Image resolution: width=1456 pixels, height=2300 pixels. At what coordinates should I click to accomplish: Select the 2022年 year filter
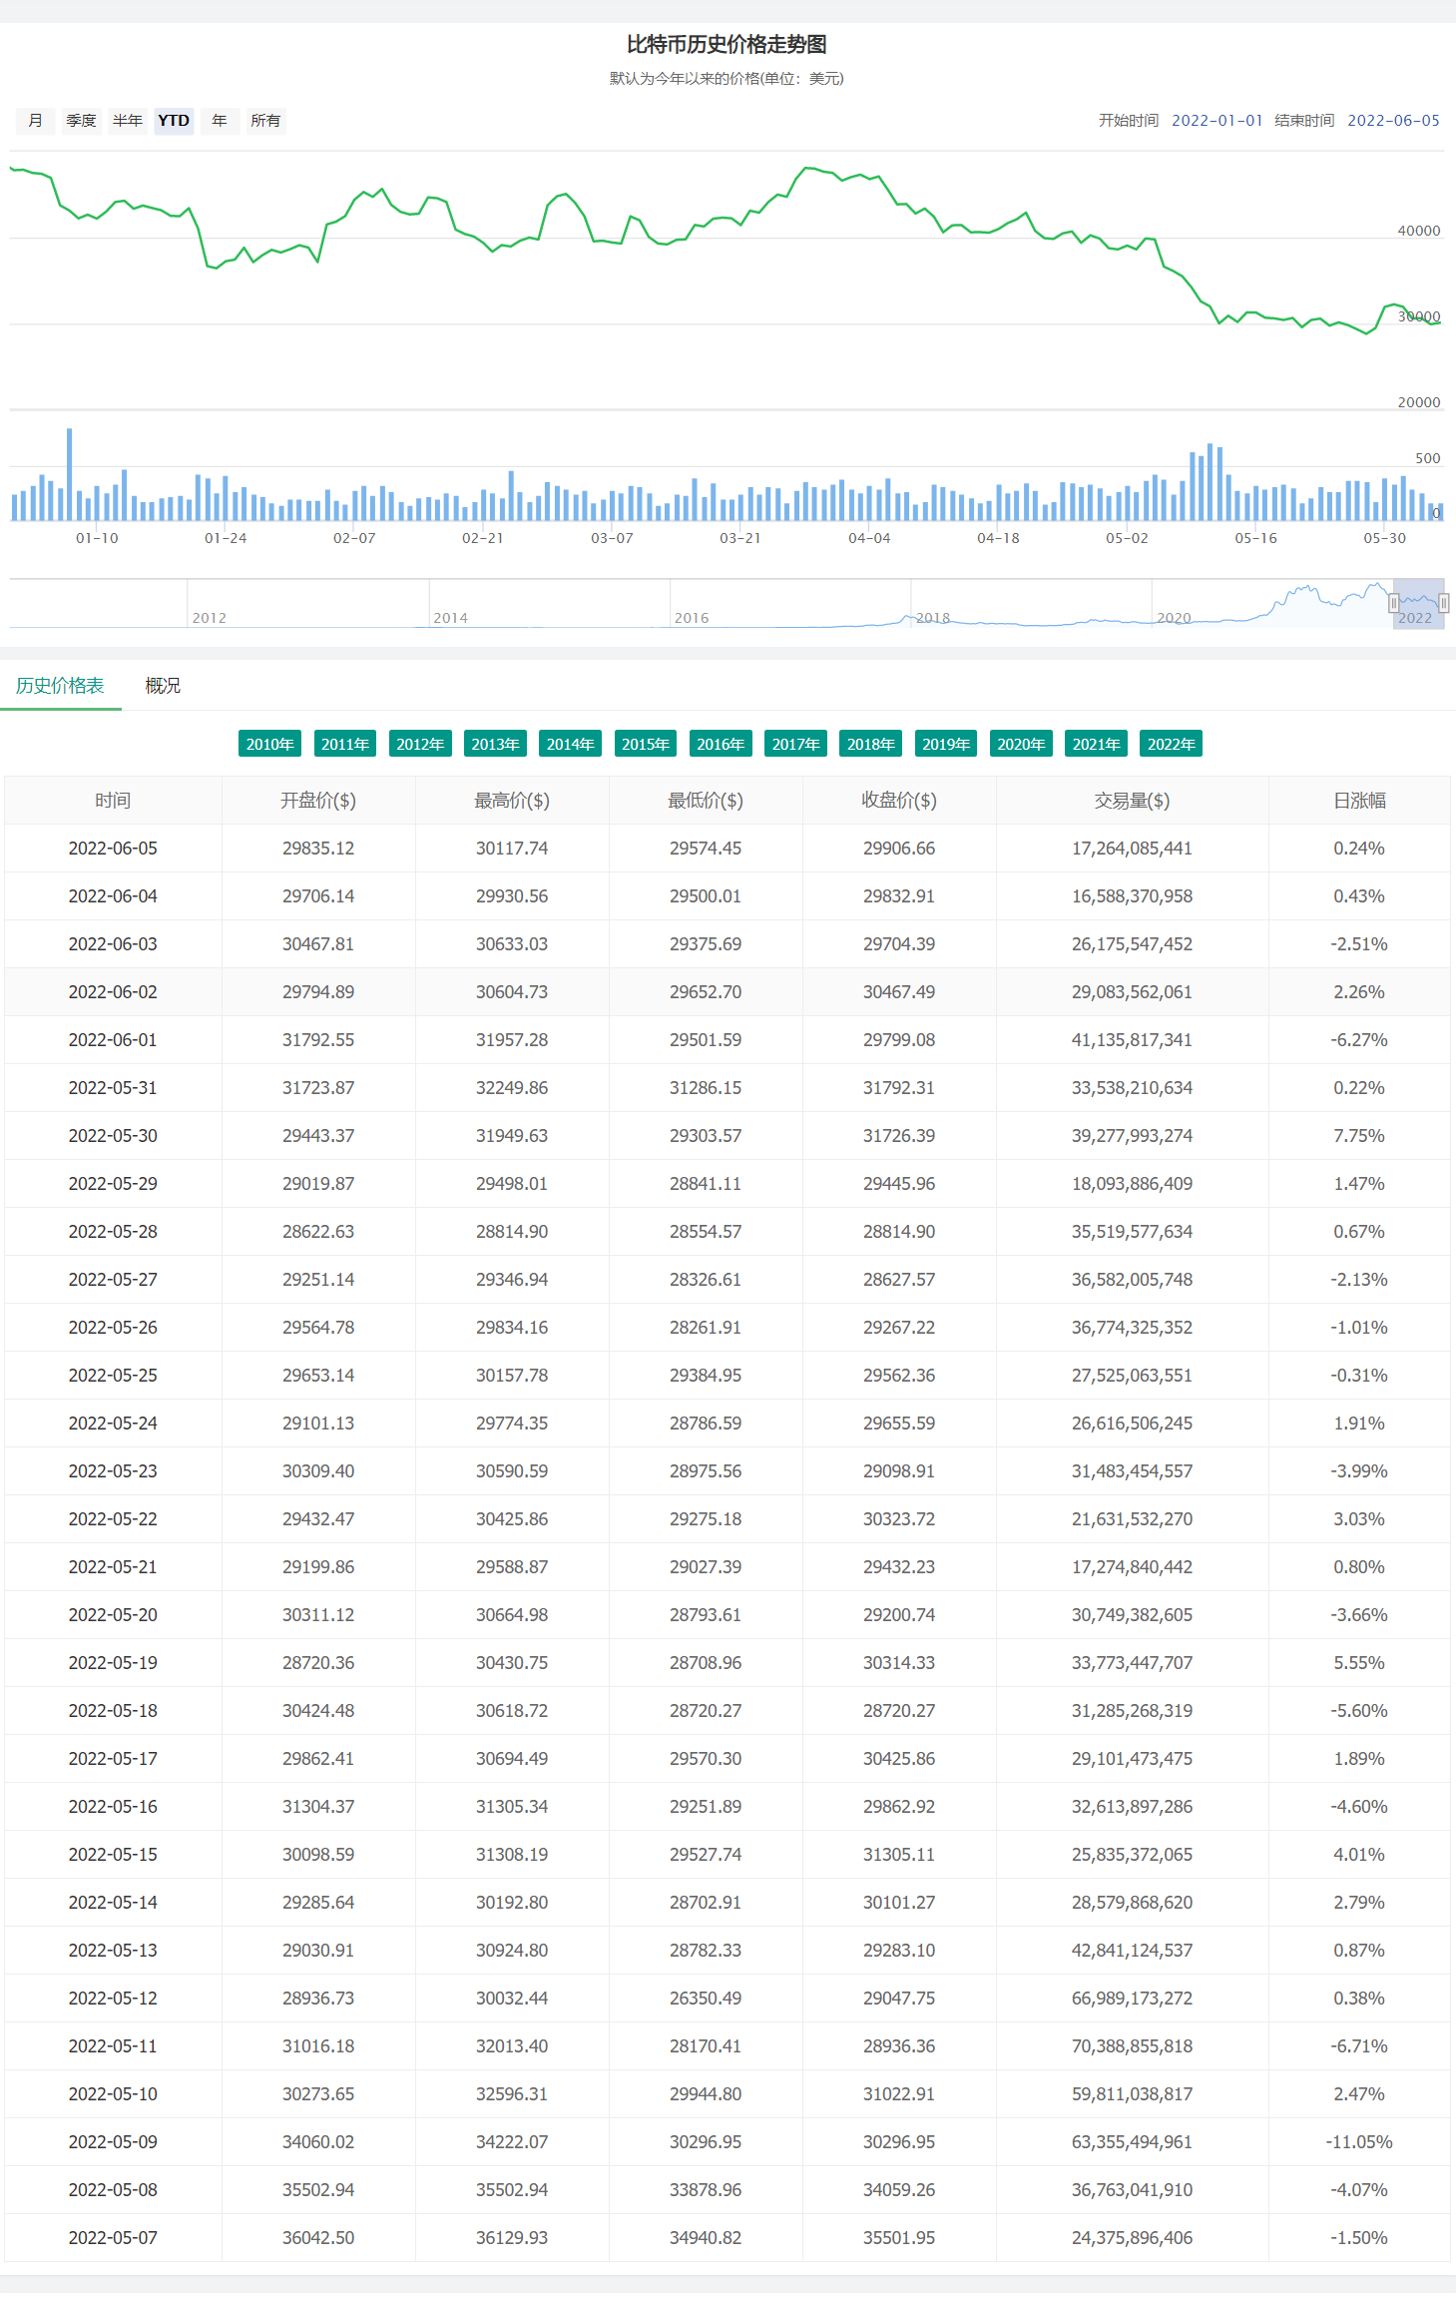coord(1171,744)
